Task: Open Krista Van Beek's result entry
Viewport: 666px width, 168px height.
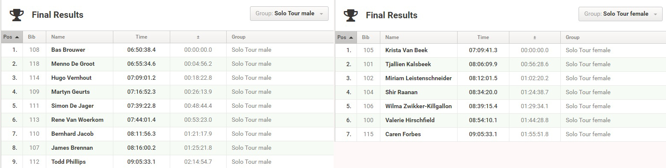Action: [x=500, y=50]
